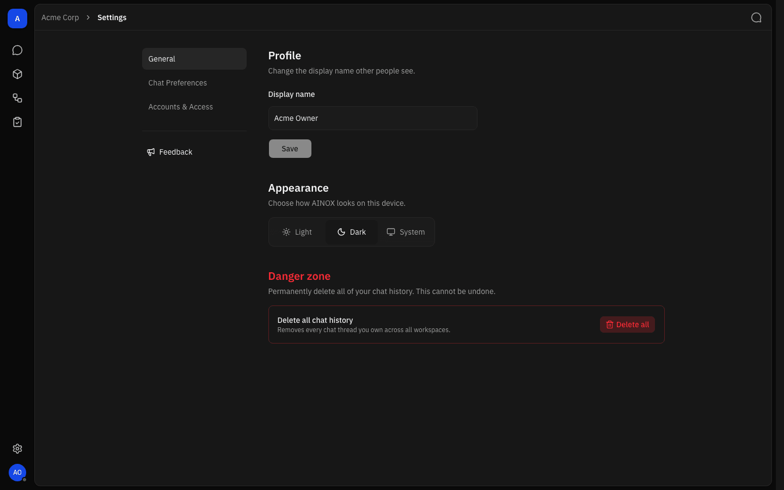Open the Feedback link
The height and width of the screenshot is (490, 784).
194,152
